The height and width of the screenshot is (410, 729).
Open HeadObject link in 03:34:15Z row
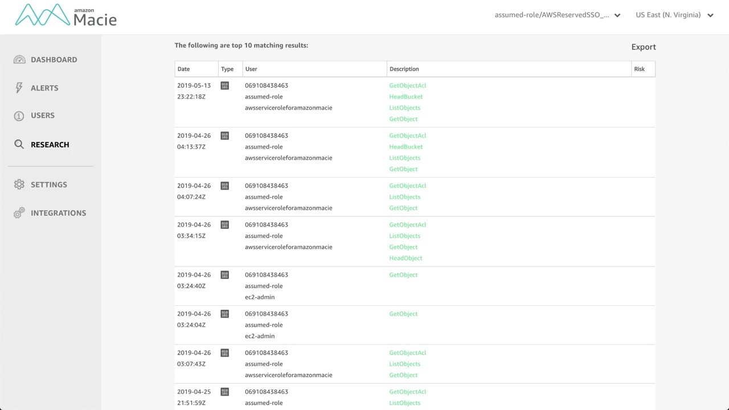pyautogui.click(x=406, y=258)
